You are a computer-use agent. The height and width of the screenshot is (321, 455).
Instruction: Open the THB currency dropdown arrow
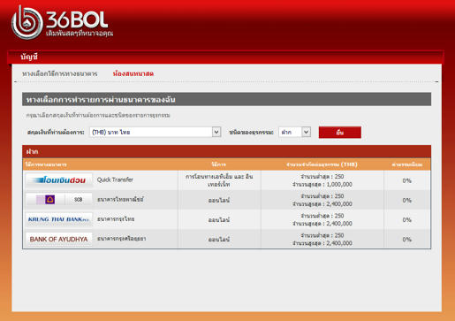coord(216,132)
